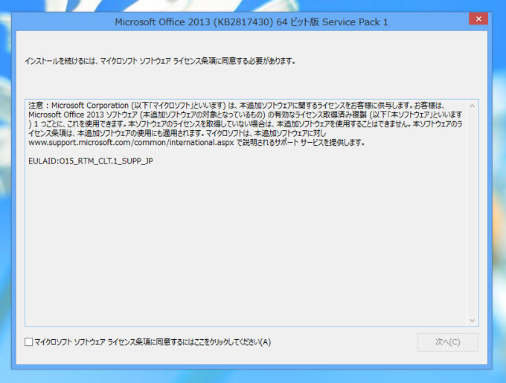Click the 注意：Microsoft Corporation license line
506x383 pixels.
coord(237,106)
